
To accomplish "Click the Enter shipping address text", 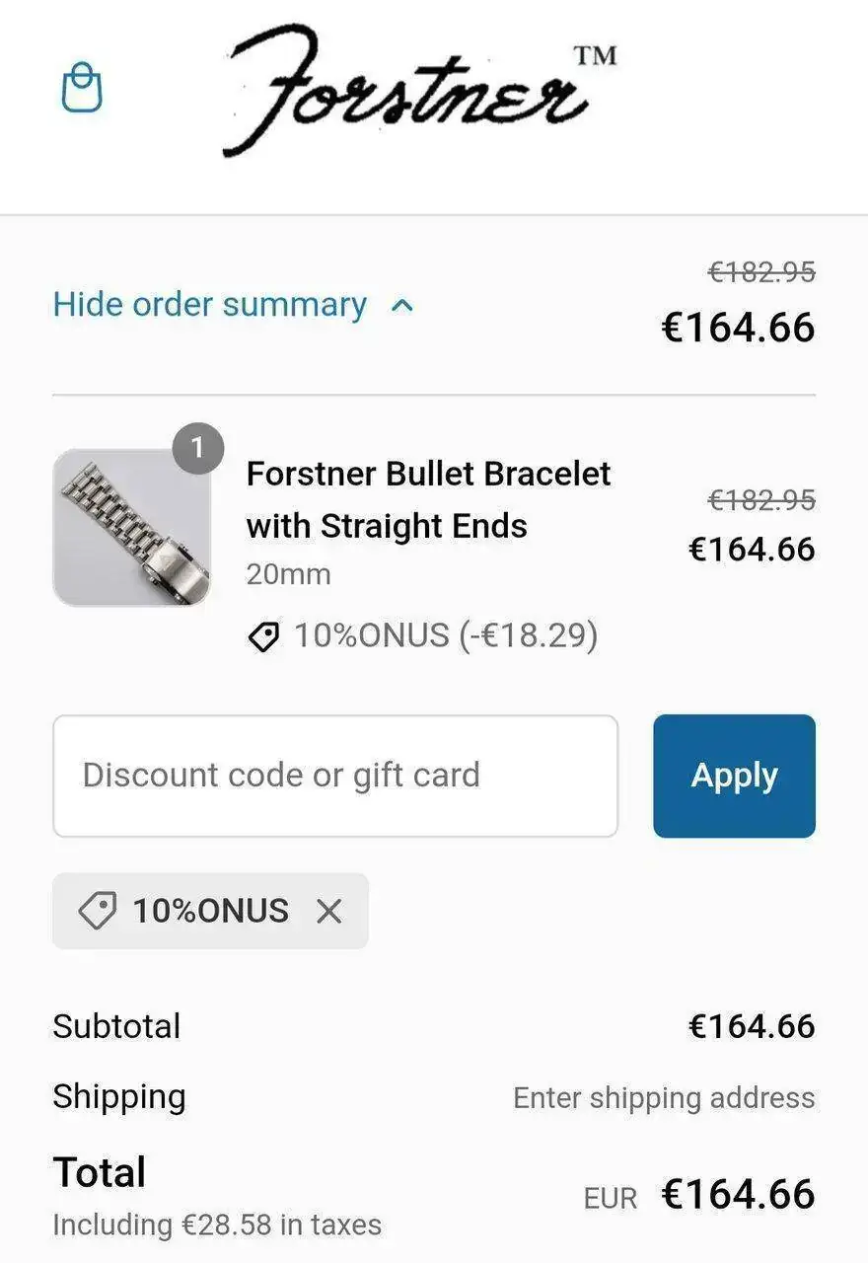I will (664, 1098).
